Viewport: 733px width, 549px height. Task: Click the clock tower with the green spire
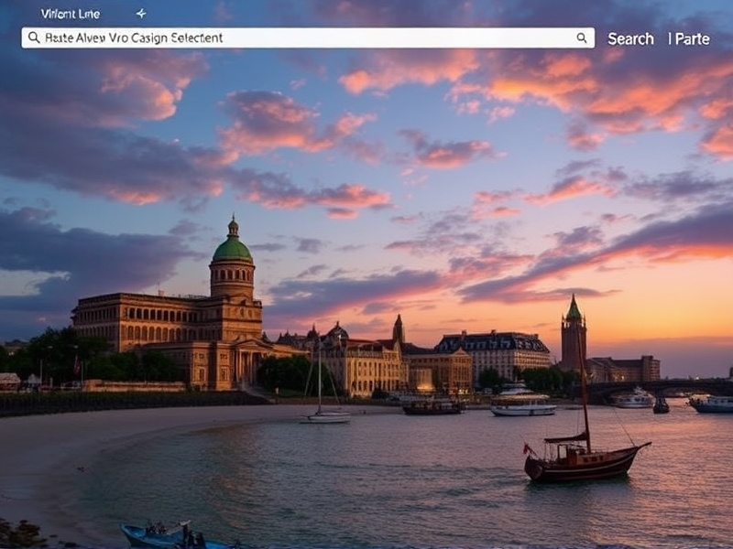click(x=574, y=334)
